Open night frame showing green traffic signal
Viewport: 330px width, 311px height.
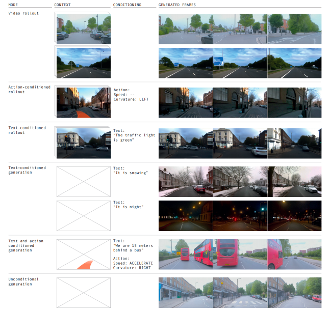tap(240, 216)
